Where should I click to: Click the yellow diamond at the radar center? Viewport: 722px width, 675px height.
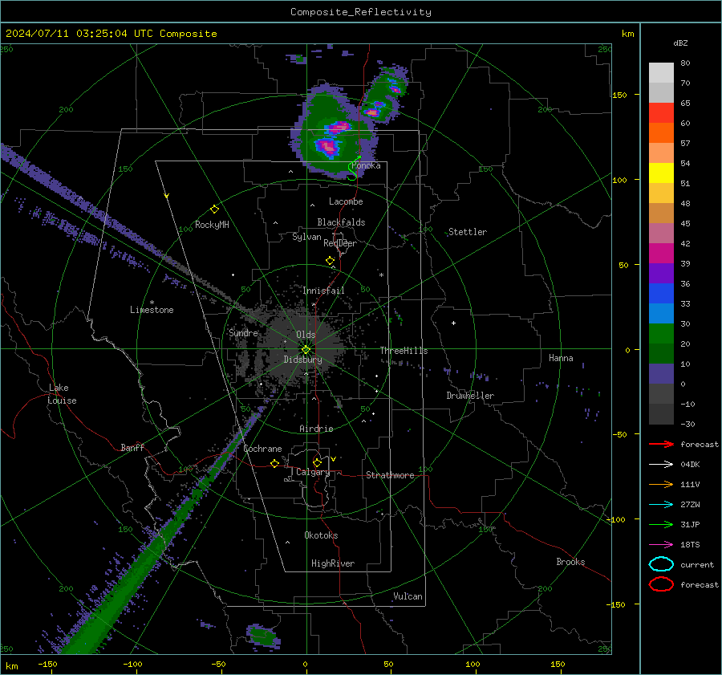point(306,350)
